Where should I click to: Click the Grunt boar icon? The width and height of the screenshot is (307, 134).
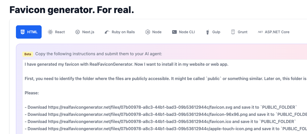click(233, 32)
